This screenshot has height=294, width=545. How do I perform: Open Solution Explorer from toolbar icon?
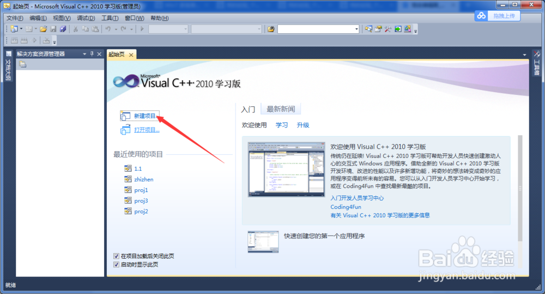pos(368,29)
